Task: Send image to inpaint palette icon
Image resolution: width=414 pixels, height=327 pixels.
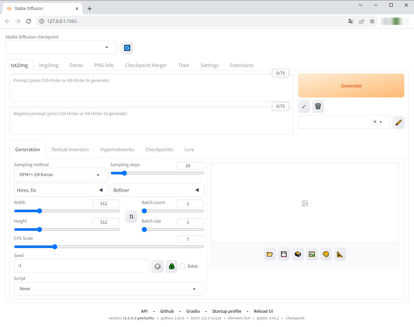Action: point(326,254)
